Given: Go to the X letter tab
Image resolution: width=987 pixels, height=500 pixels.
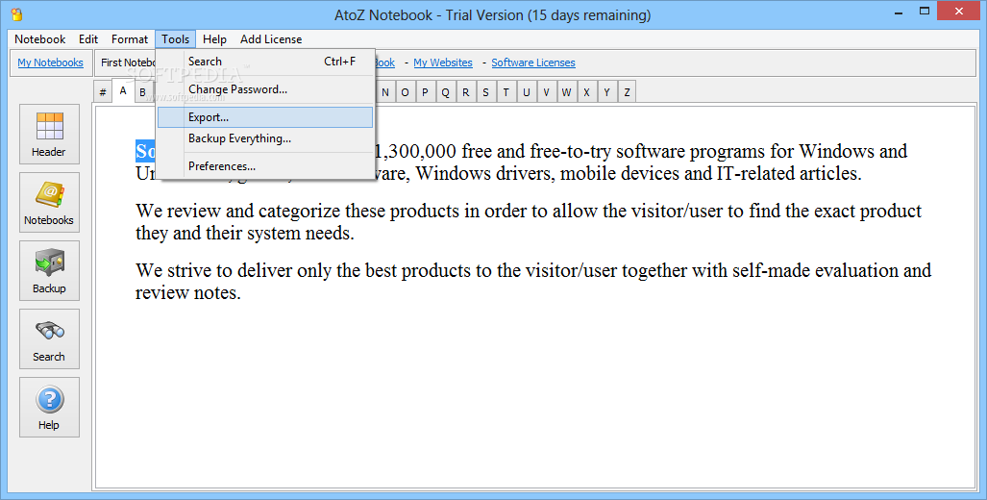Looking at the screenshot, I should [x=586, y=92].
